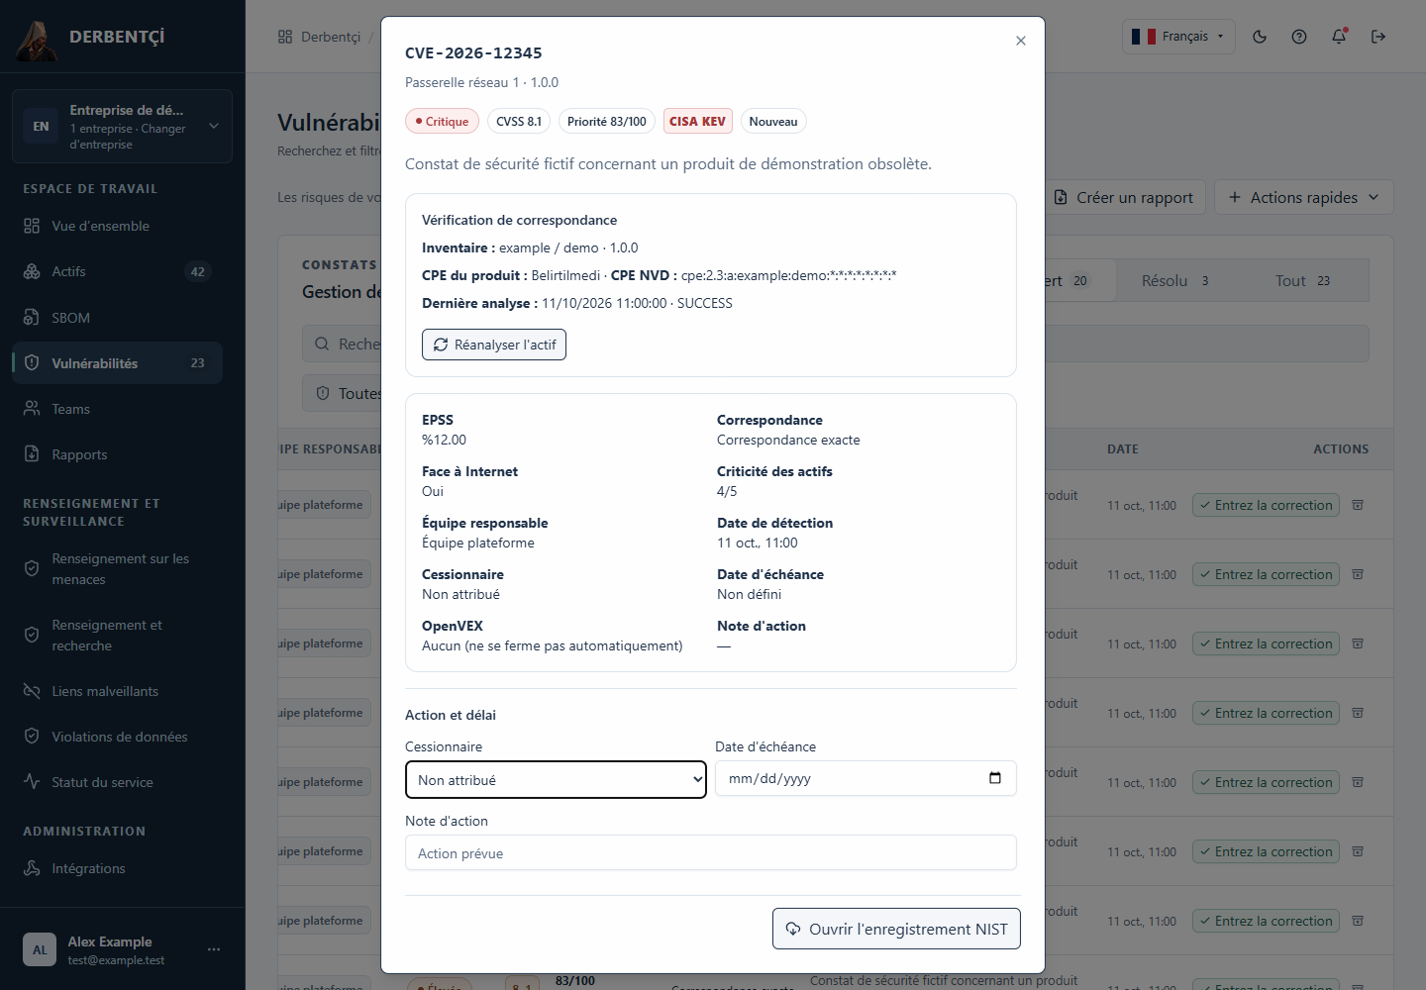Open help question mark icon

(1299, 37)
